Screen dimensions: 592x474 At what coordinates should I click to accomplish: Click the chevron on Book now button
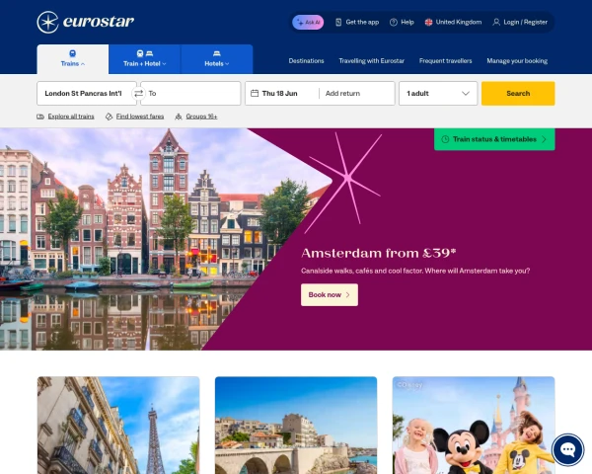coord(347,295)
